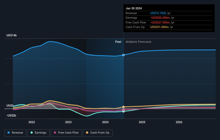Toggle the Revenue legend series

point(15,133)
